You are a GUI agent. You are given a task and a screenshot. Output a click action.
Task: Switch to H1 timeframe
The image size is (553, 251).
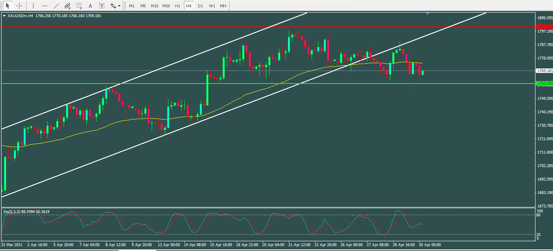pos(177,6)
